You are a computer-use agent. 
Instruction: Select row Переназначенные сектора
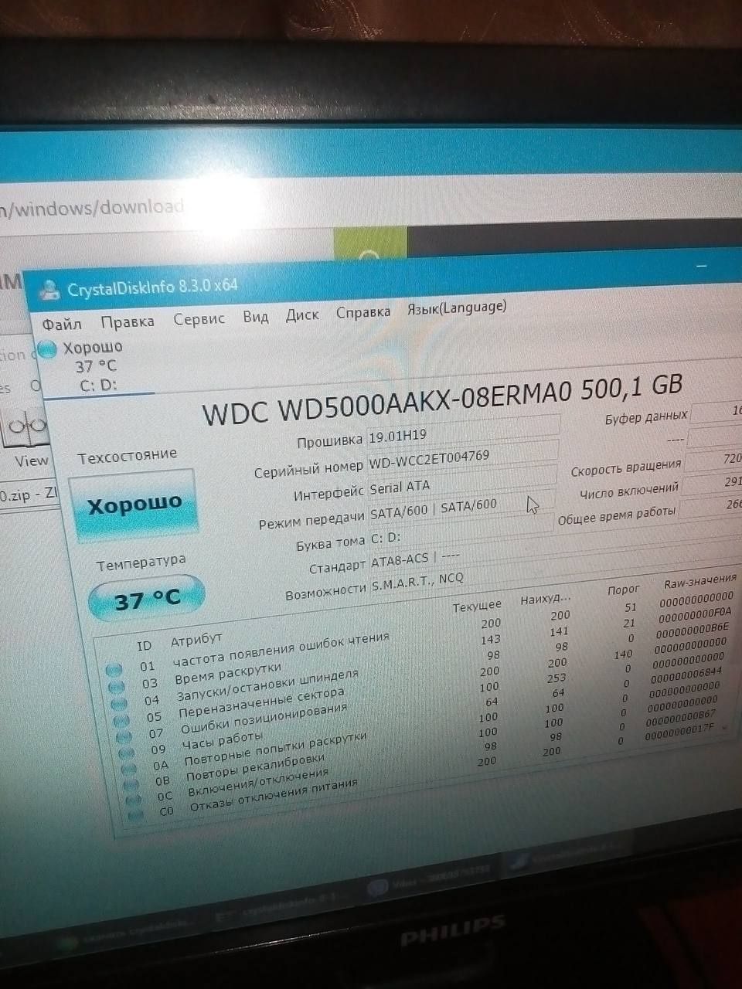click(420, 682)
